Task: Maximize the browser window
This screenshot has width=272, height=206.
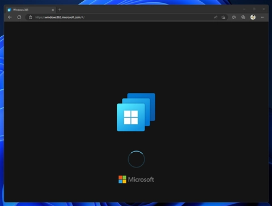Action: coord(254,9)
